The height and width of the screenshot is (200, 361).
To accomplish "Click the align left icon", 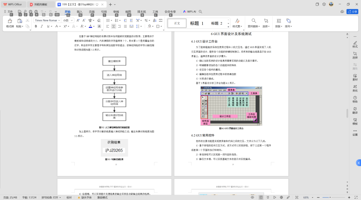I will [x=108, y=26].
